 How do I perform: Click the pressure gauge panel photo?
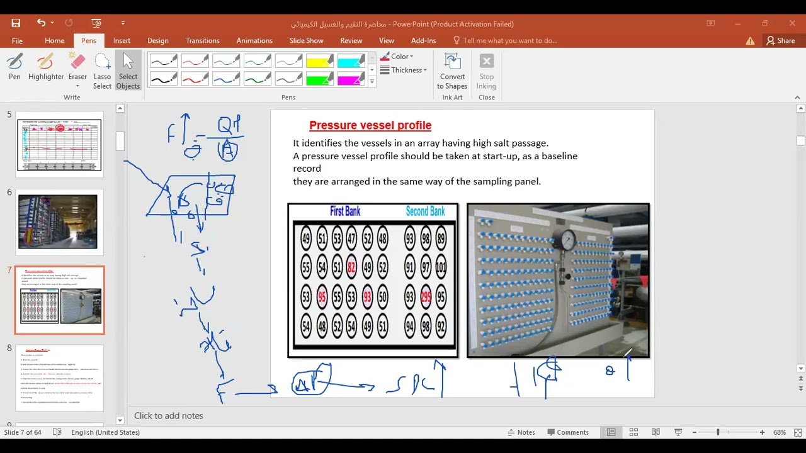point(558,281)
